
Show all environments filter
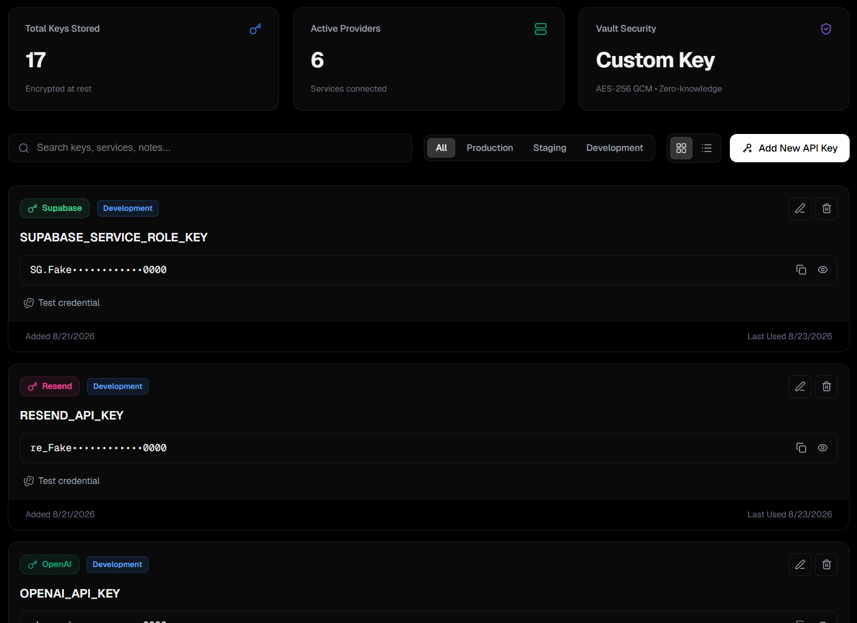[x=441, y=148]
